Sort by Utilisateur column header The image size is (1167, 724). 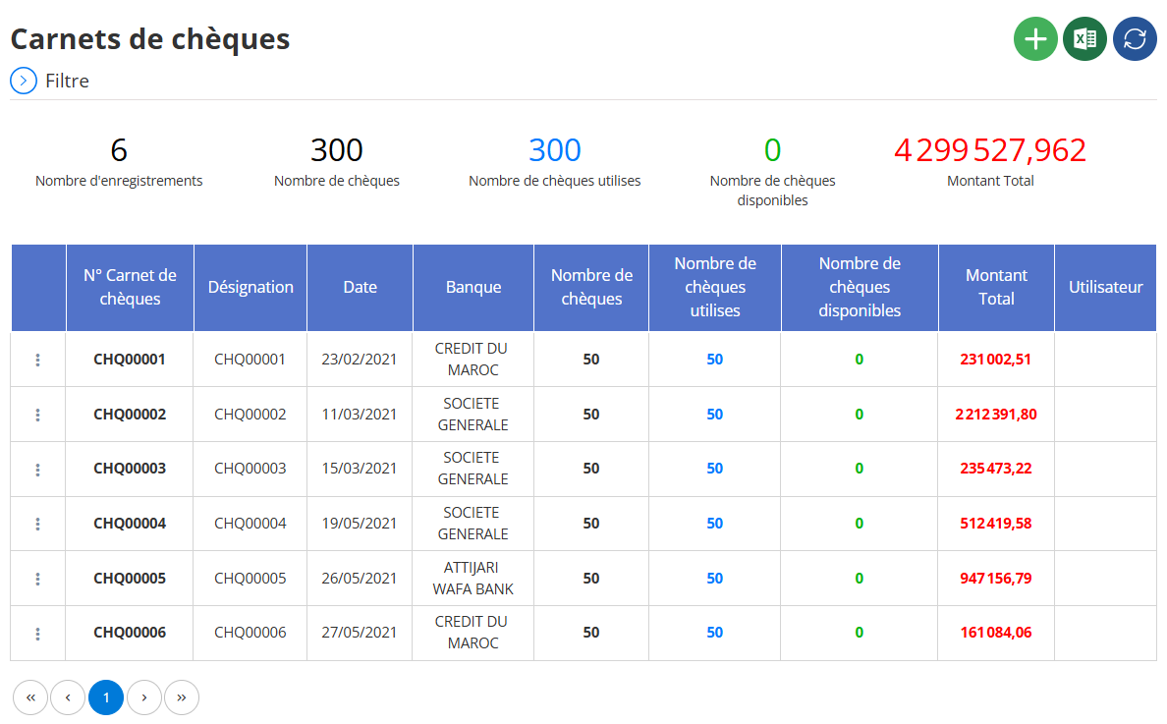pyautogui.click(x=1106, y=287)
